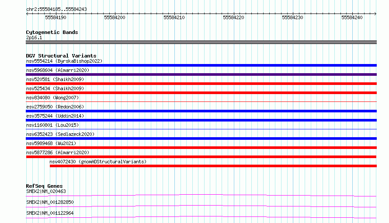Click the thin blue line for nsv1160801

[201, 129]
